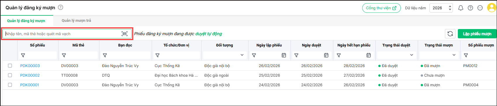Open the notification bell

pyautogui.click(x=460, y=8)
